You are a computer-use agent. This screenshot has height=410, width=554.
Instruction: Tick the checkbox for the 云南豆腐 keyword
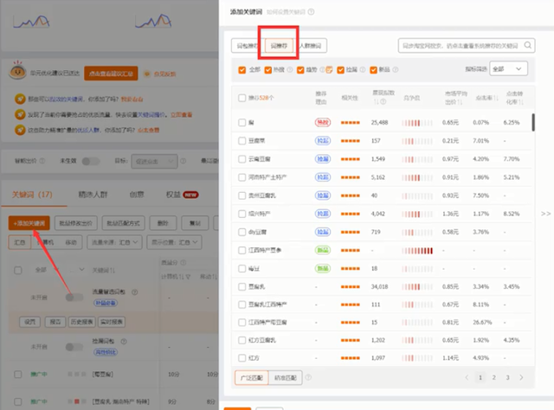[x=242, y=159]
